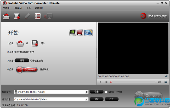This screenshot has height=108, width=170.
Task: Click the 00:00:00:000 timecode display
Action: click(x=114, y=77)
